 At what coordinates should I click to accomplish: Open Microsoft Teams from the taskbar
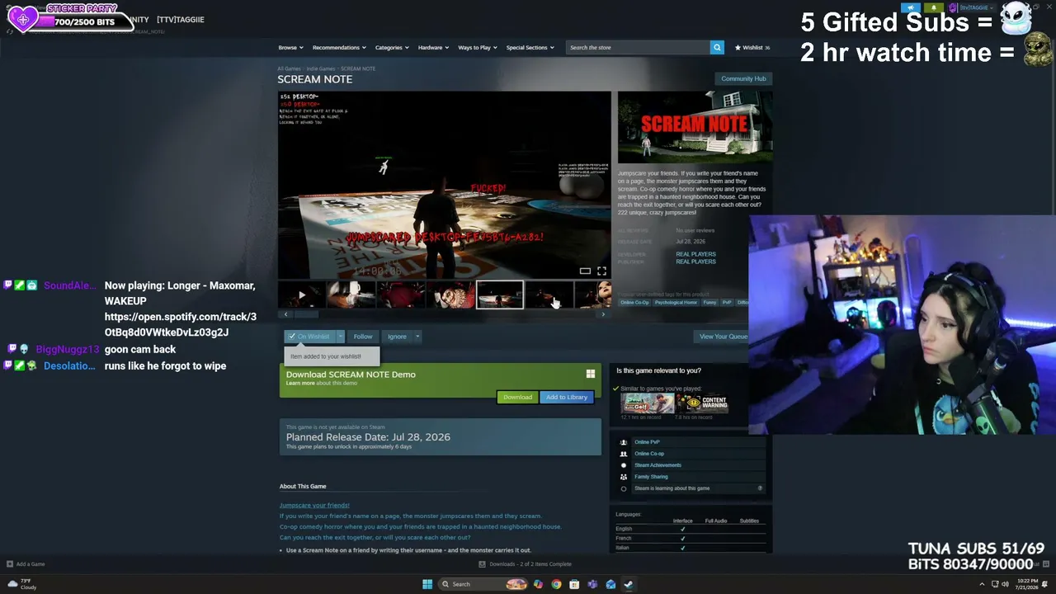(x=592, y=584)
